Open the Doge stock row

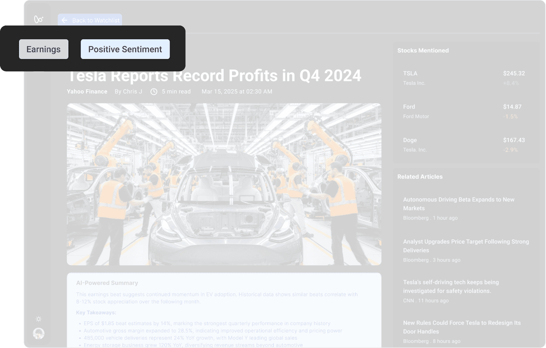coord(464,145)
